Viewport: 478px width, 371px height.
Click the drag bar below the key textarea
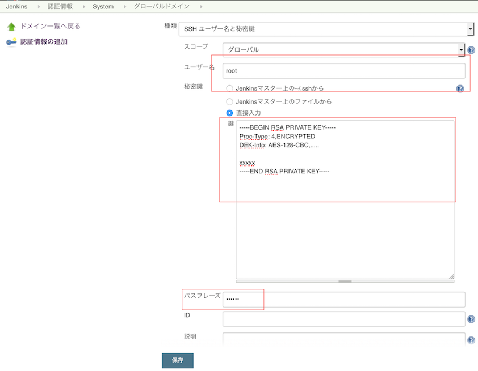345,281
